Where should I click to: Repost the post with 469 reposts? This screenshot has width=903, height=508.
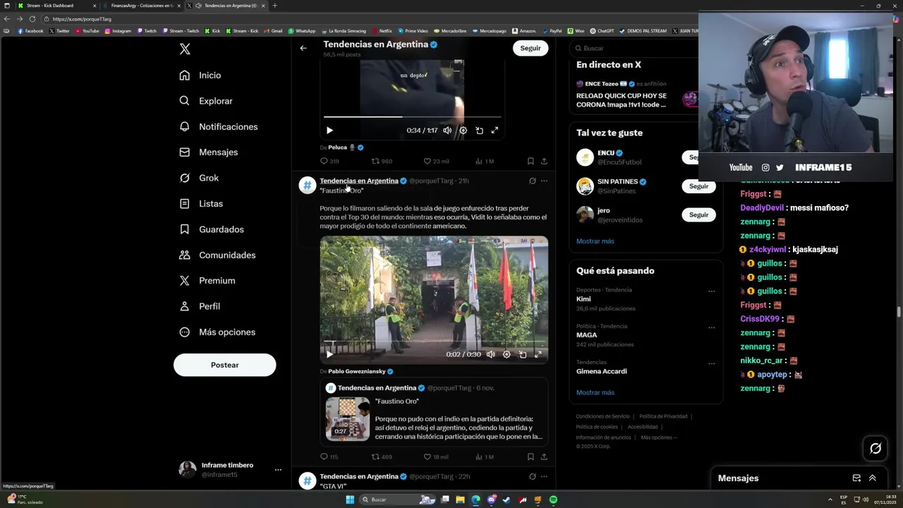(382, 457)
